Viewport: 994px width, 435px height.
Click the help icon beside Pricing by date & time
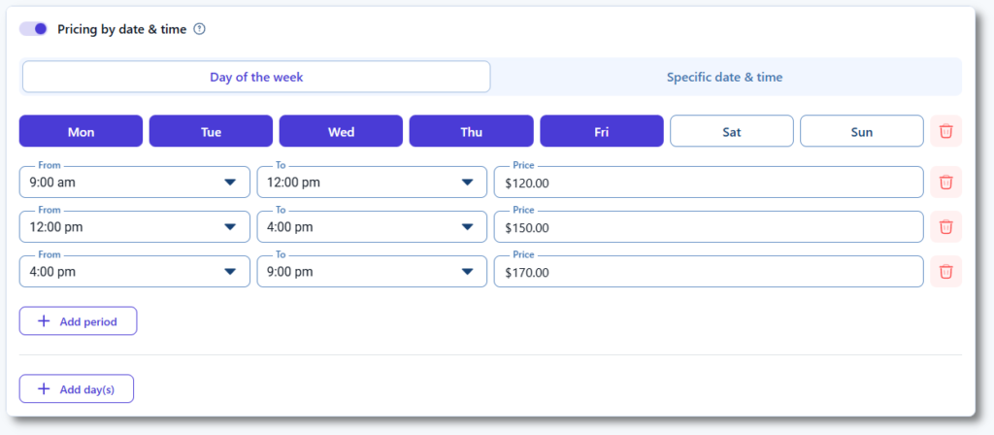200,29
